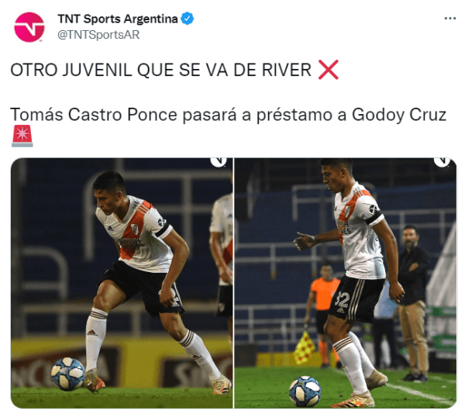Click the Adidas logo on the white sock
This screenshot has width=465, height=417.
(x=91, y=333)
